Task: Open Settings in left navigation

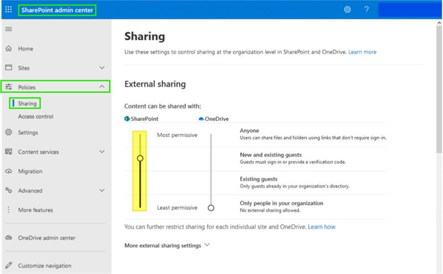Action: coord(28,133)
